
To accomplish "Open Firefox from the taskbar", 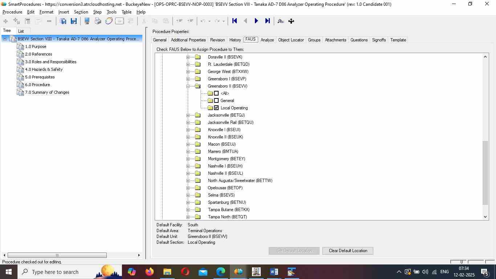I will tap(149, 272).
